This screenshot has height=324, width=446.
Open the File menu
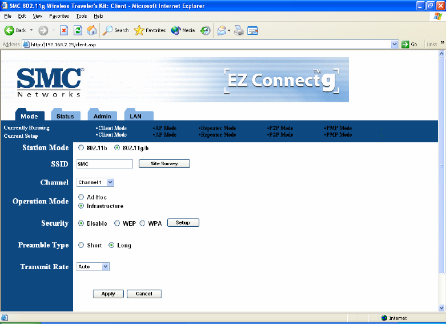click(x=7, y=16)
